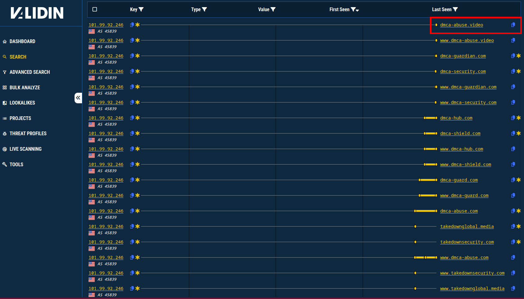Copy the IP key in the first row
This screenshot has height=299, width=524.
click(132, 25)
